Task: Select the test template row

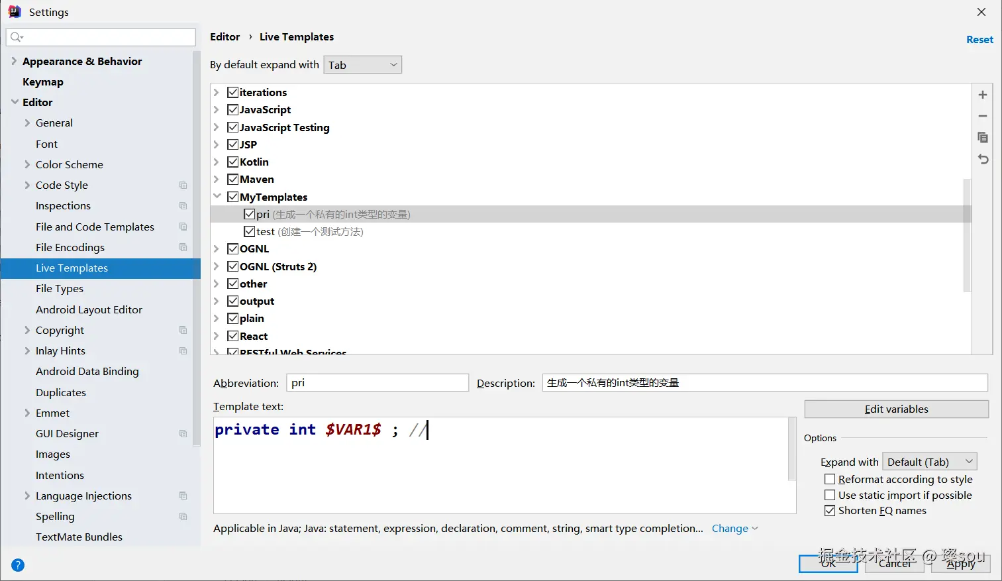Action: click(591, 231)
